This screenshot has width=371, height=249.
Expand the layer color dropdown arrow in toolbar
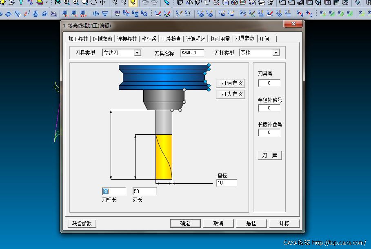point(47,2)
